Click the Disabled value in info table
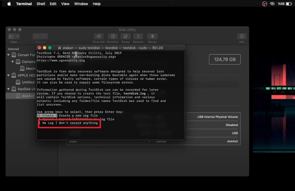 [x=232, y=125]
